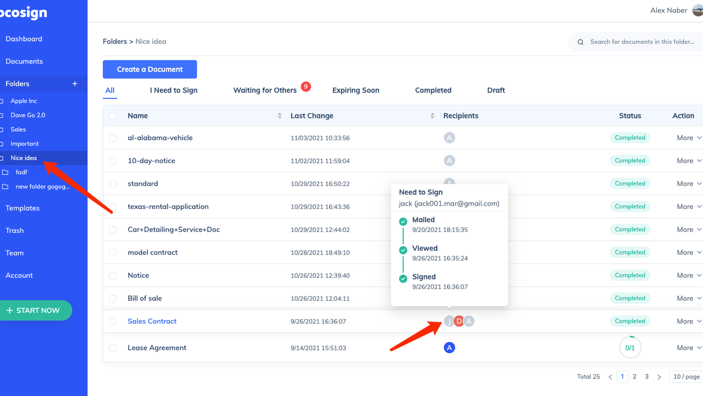Click recipient avatar for al-alabama-vehicle
This screenshot has width=703, height=396.
point(449,137)
